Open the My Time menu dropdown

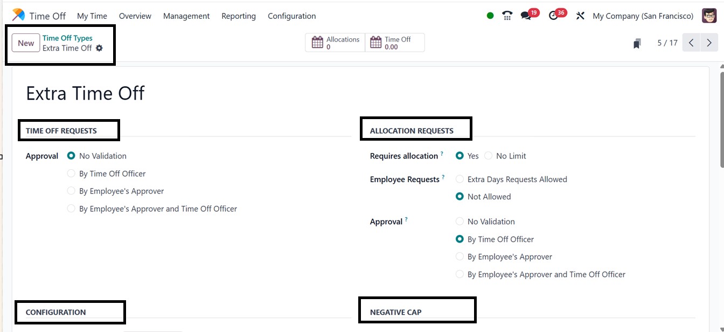pos(92,16)
